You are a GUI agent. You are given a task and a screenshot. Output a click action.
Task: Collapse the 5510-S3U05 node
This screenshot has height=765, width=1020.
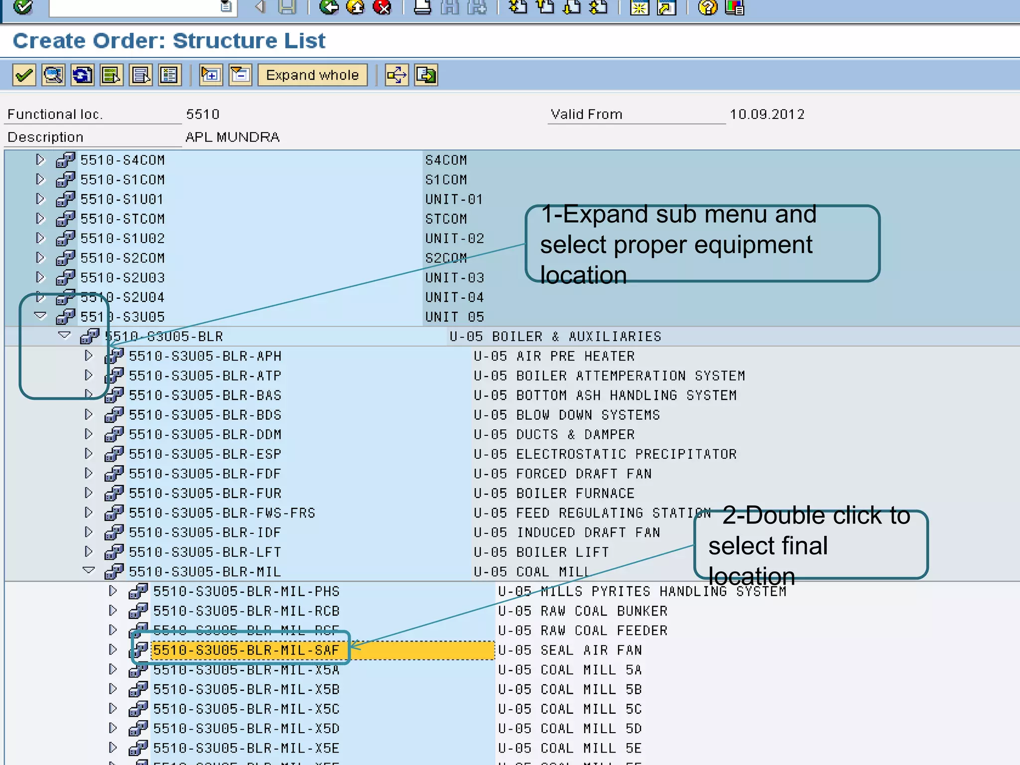point(40,316)
